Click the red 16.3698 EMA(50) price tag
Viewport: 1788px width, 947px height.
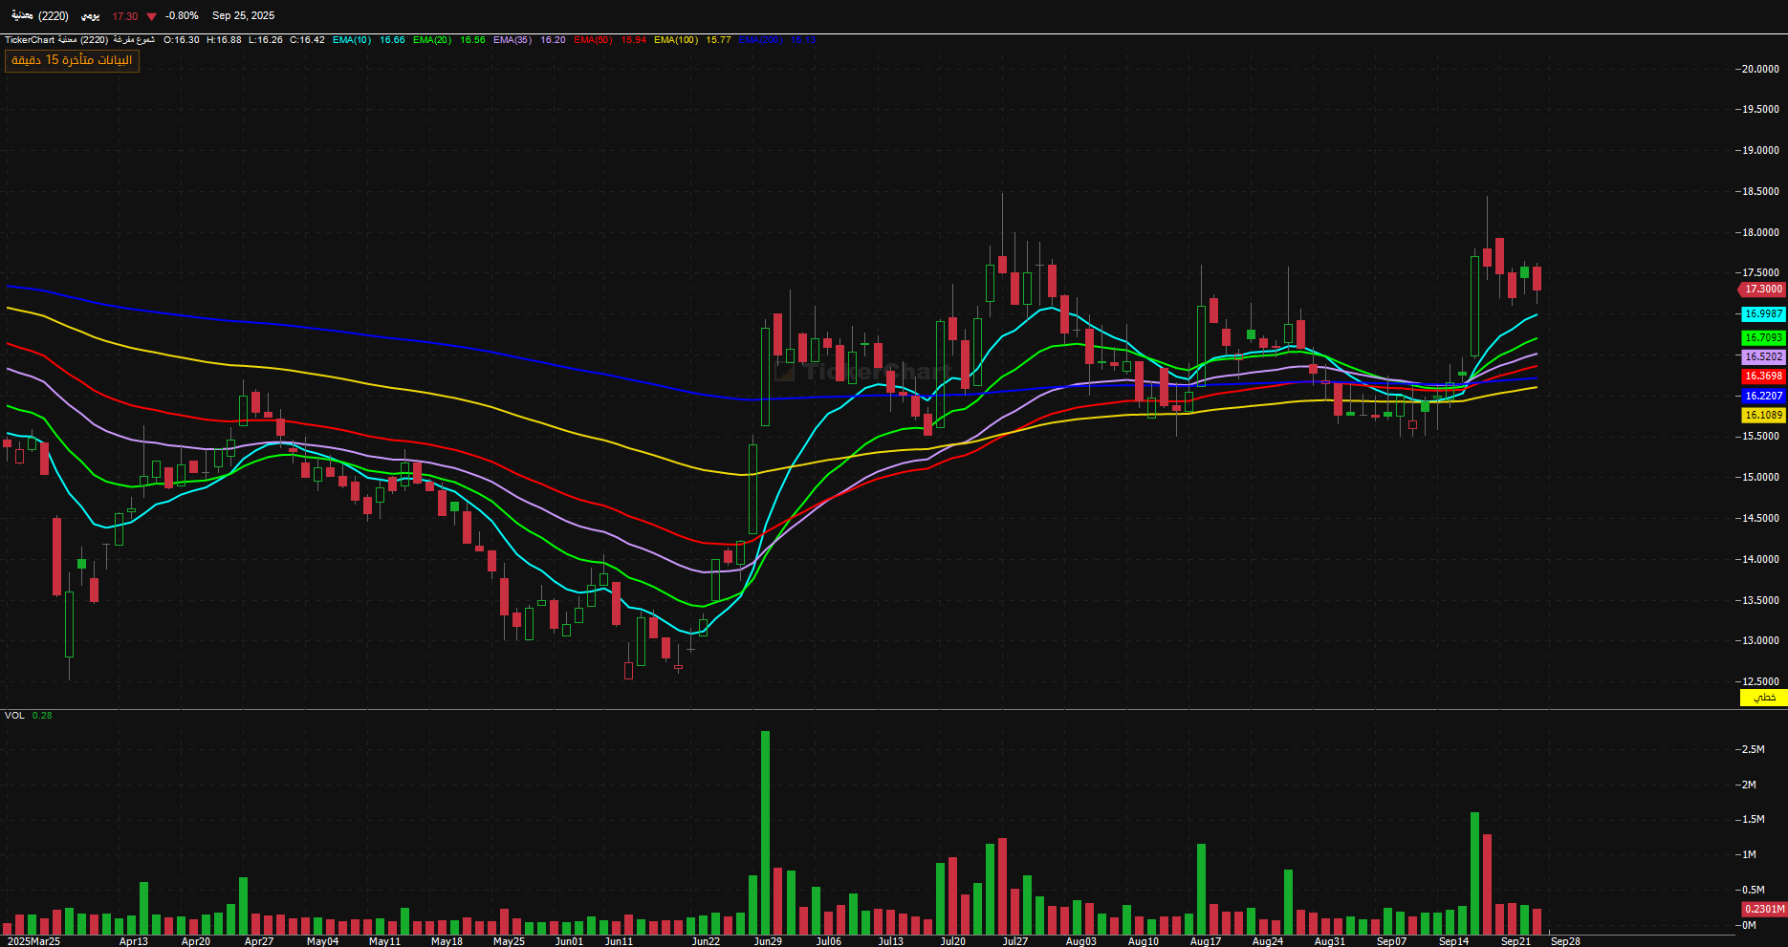pos(1762,376)
